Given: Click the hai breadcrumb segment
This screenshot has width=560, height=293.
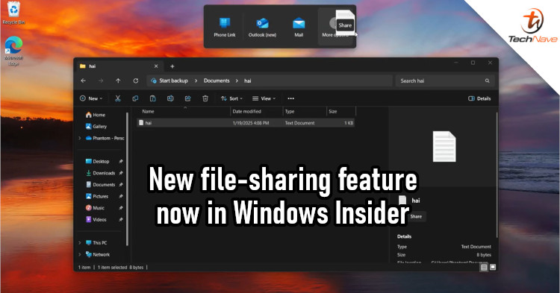Looking at the screenshot, I should click(247, 81).
